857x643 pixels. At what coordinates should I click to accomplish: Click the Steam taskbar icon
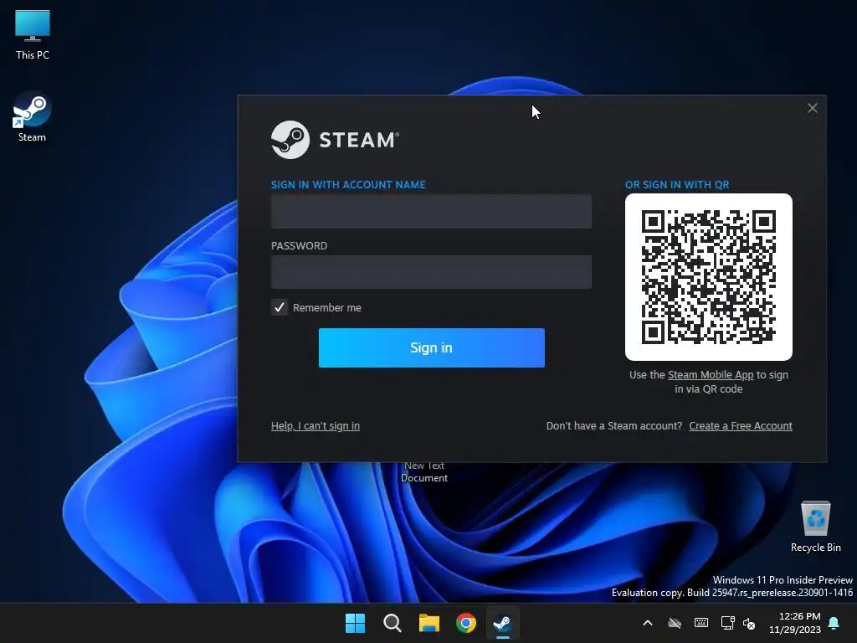[x=502, y=623]
